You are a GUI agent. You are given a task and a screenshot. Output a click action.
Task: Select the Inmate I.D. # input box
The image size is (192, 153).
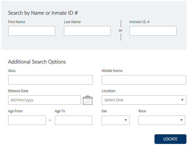click(x=153, y=31)
